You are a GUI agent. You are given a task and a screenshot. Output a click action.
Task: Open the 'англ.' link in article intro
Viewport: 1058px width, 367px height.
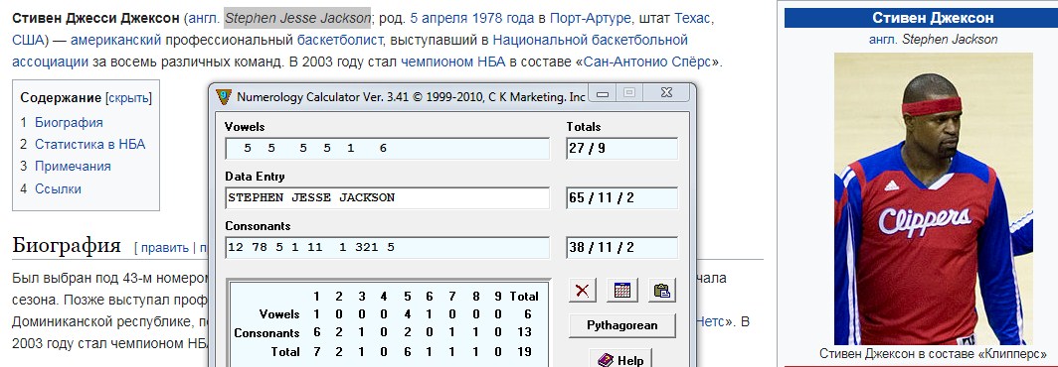pos(205,18)
